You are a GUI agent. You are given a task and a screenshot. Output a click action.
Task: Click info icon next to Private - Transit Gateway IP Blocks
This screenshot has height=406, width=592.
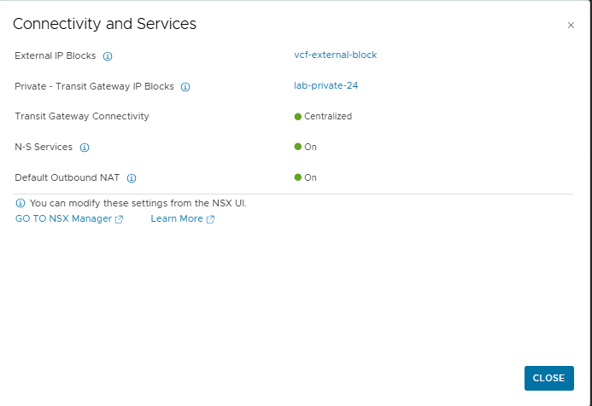(185, 87)
